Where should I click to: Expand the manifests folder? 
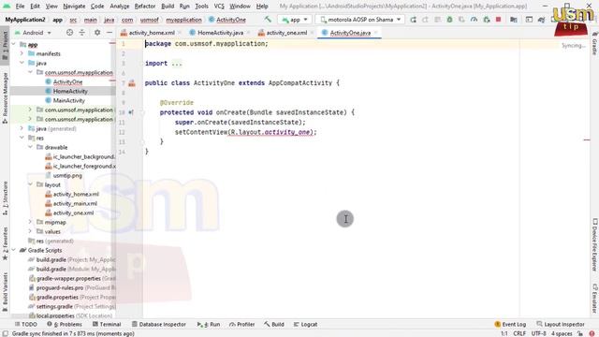click(x=22, y=53)
